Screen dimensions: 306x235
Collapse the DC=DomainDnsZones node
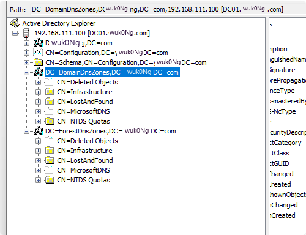26,72
